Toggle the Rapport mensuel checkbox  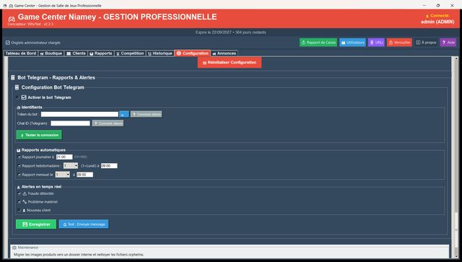tap(19, 175)
